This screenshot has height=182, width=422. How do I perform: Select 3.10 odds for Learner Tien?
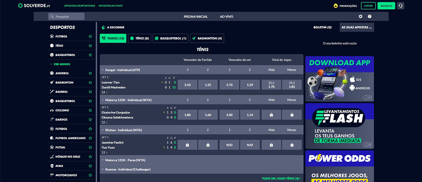tap(187, 85)
